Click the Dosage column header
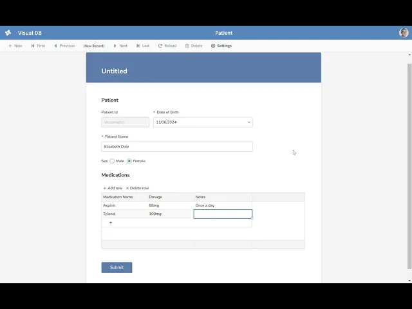Viewport: 412px width, 309px height. [x=171, y=197]
